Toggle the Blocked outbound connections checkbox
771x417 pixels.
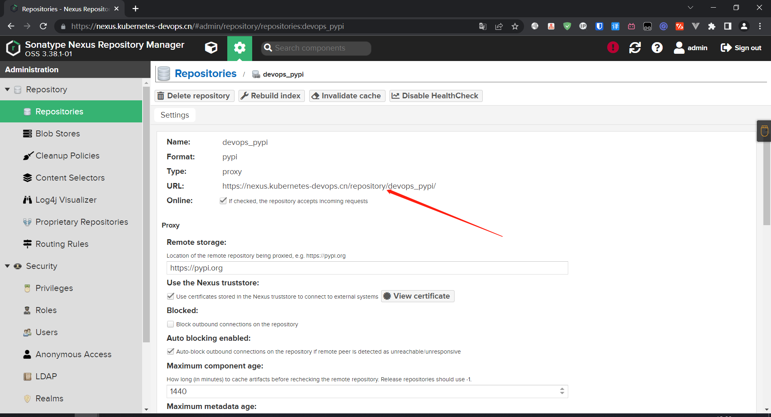[x=171, y=324]
